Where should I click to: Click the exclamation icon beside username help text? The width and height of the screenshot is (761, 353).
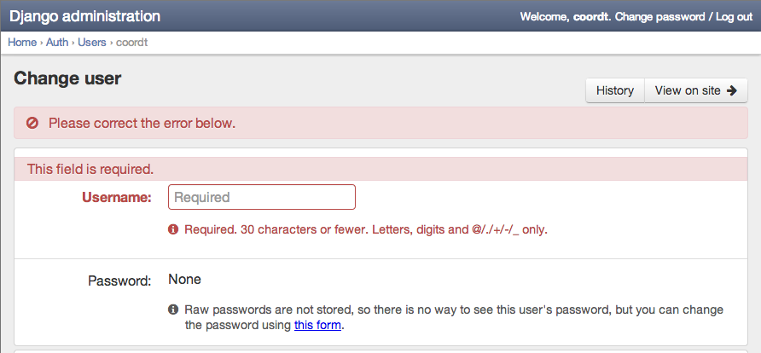point(173,229)
